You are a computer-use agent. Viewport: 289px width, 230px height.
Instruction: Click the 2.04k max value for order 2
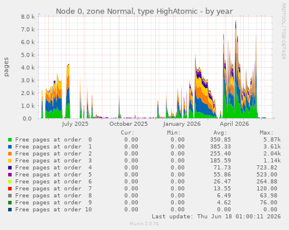pyautogui.click(x=272, y=154)
